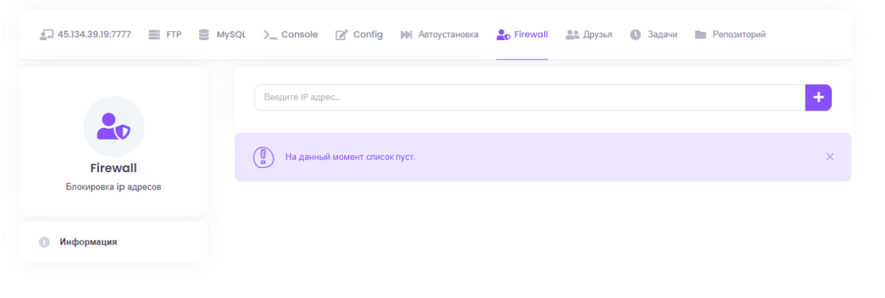Click the Console command prompt icon
Image resolution: width=885 pixels, height=298 pixels.
point(270,35)
